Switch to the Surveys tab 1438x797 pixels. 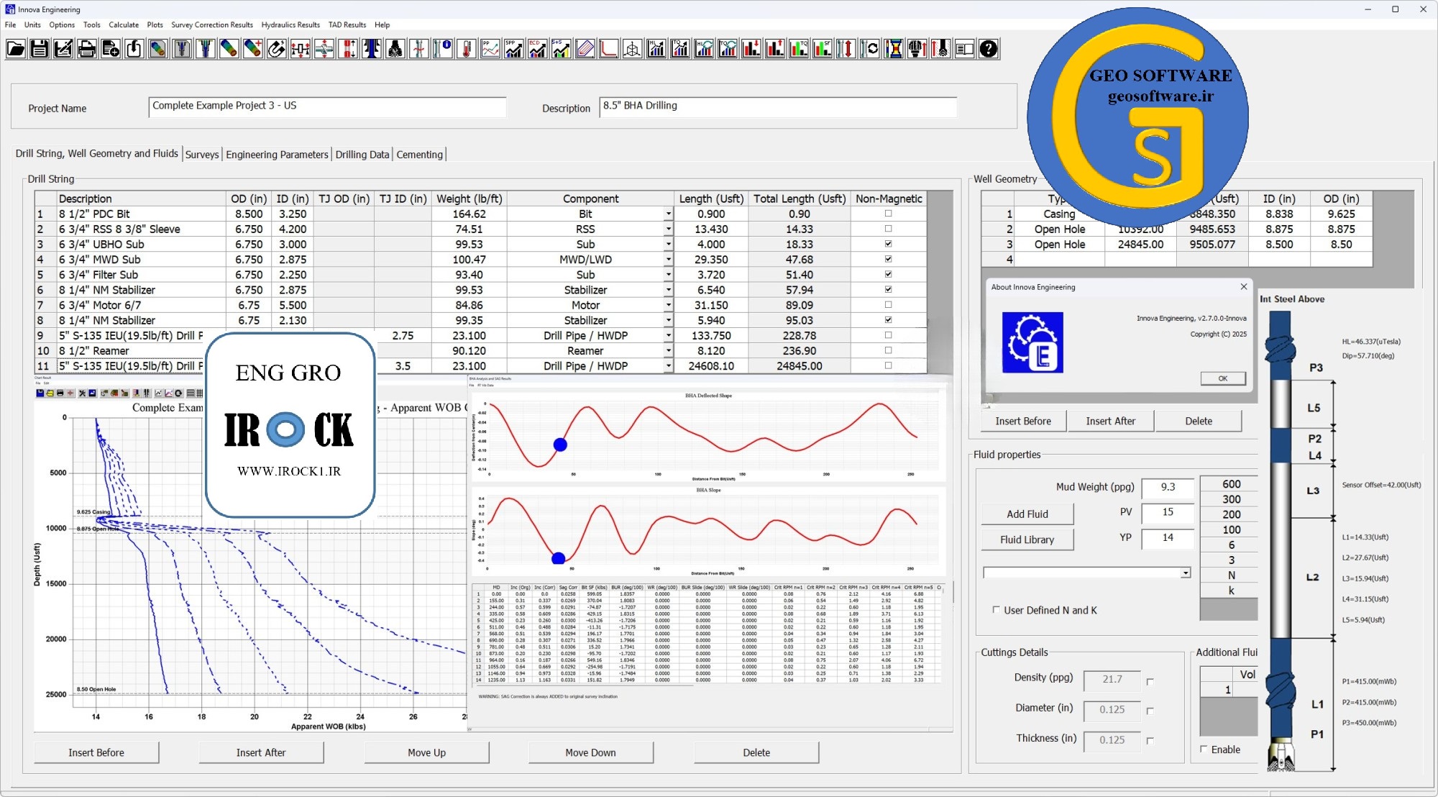[x=202, y=155]
